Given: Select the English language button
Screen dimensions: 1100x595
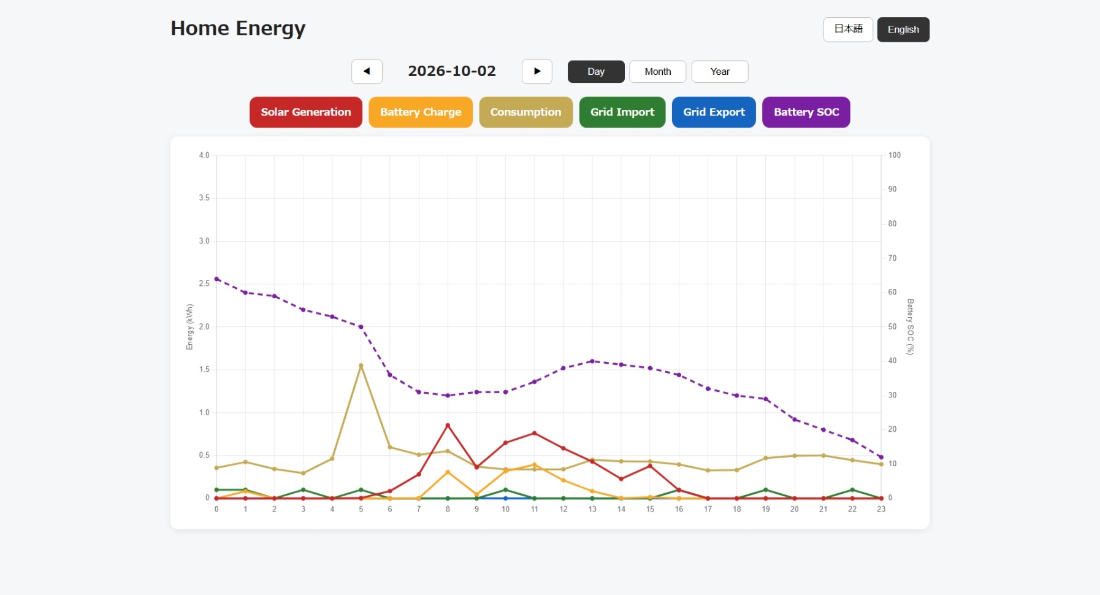Looking at the screenshot, I should [x=903, y=29].
